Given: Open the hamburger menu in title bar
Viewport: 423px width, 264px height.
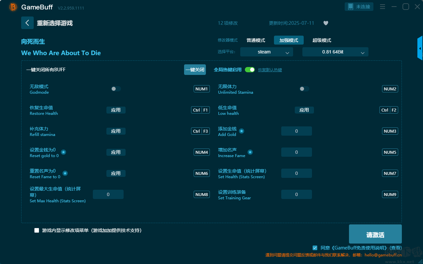Looking at the screenshot, I should point(382,7).
